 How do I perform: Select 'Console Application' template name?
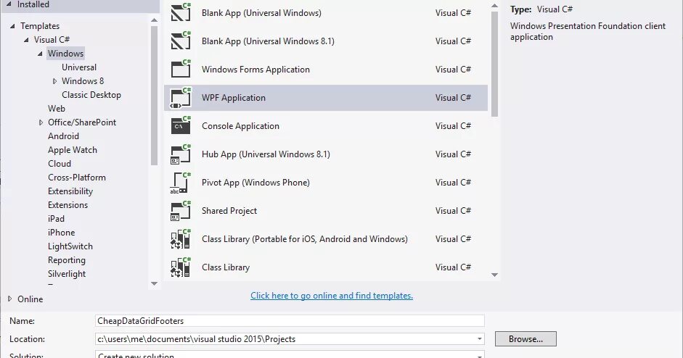[240, 126]
